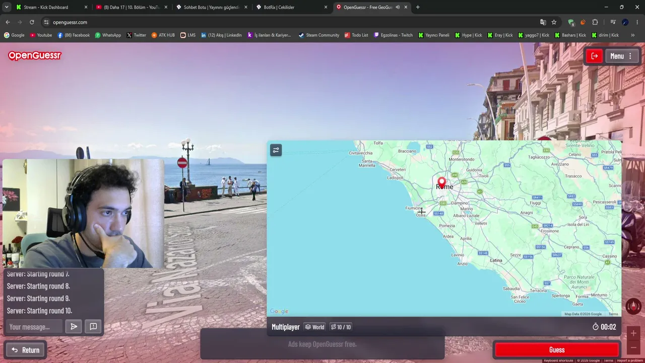This screenshot has width=645, height=363.
Task: Click the OpenGuessr logo
Action: [35, 55]
